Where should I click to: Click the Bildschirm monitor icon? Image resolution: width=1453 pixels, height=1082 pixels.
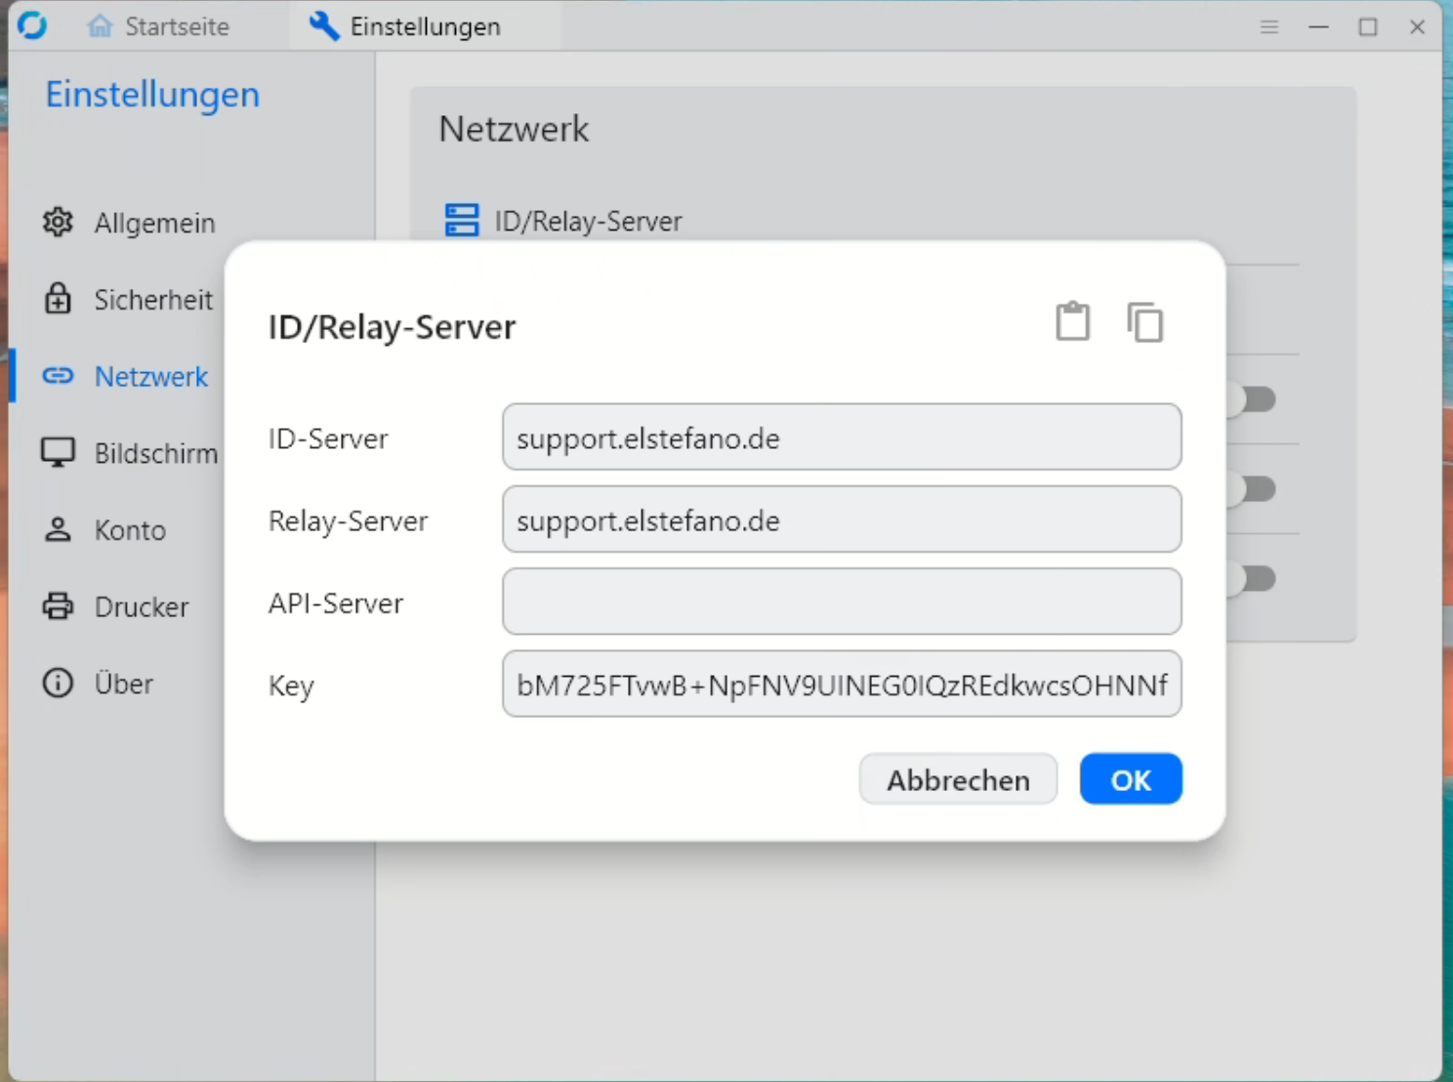58,452
